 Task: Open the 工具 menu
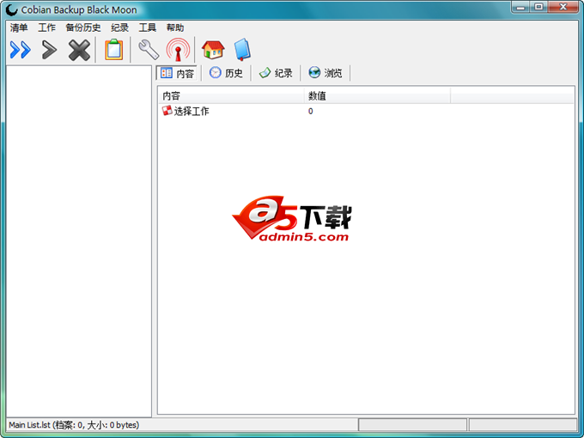147,27
